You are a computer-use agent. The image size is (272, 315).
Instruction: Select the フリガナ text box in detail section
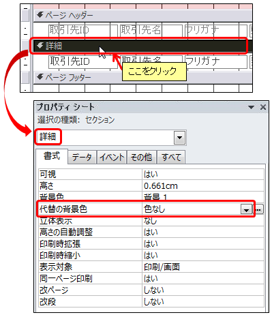tap(216, 61)
